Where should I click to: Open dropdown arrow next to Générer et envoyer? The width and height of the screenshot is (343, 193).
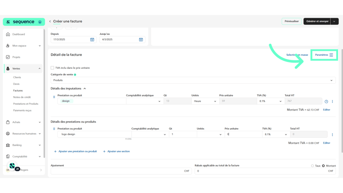tap(334, 21)
